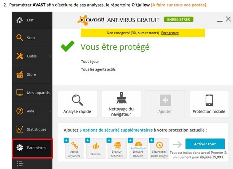Click the Ajouter plus tile
The width and height of the screenshot is (233, 169).
tap(165, 104)
